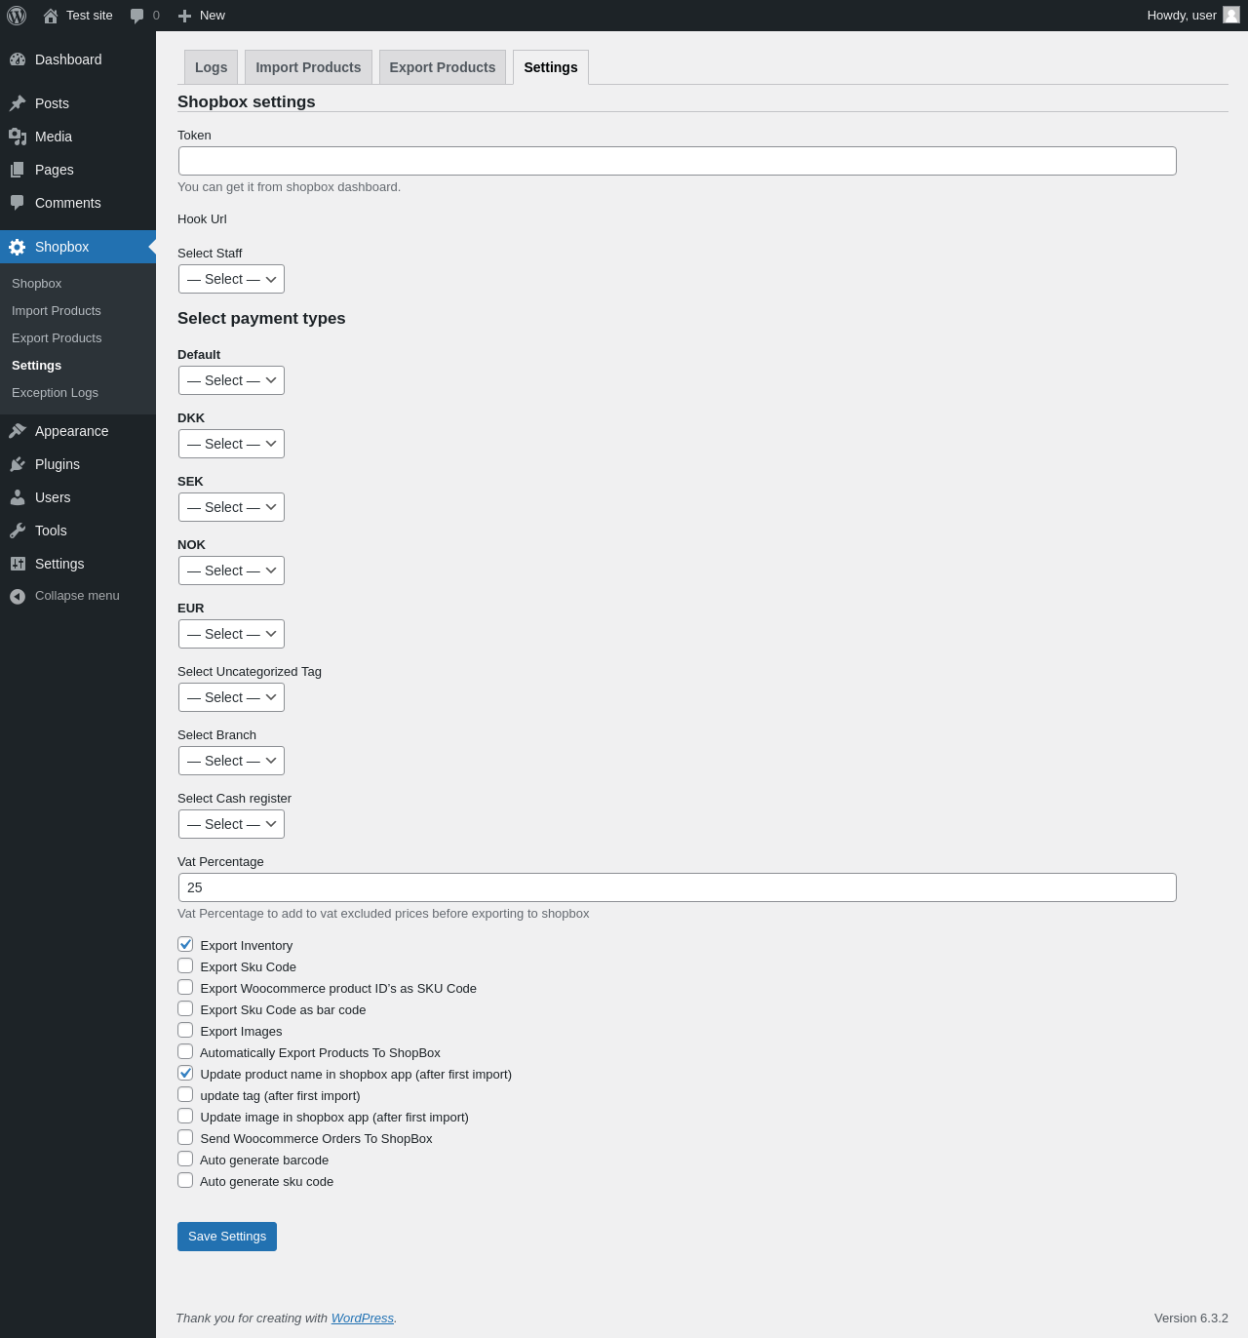Open the Media library icon
This screenshot has height=1338, width=1248.
pos(18,137)
